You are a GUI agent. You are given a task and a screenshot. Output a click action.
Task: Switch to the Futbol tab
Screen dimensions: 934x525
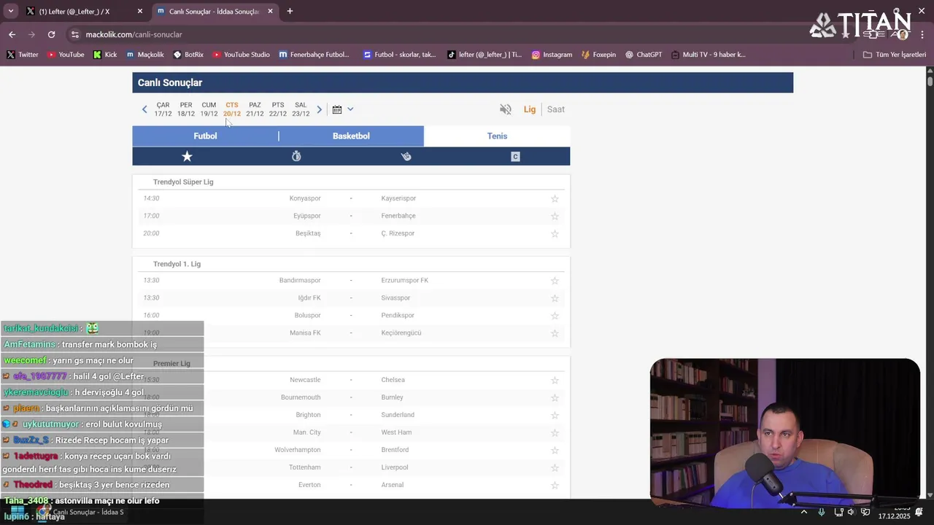coord(205,136)
